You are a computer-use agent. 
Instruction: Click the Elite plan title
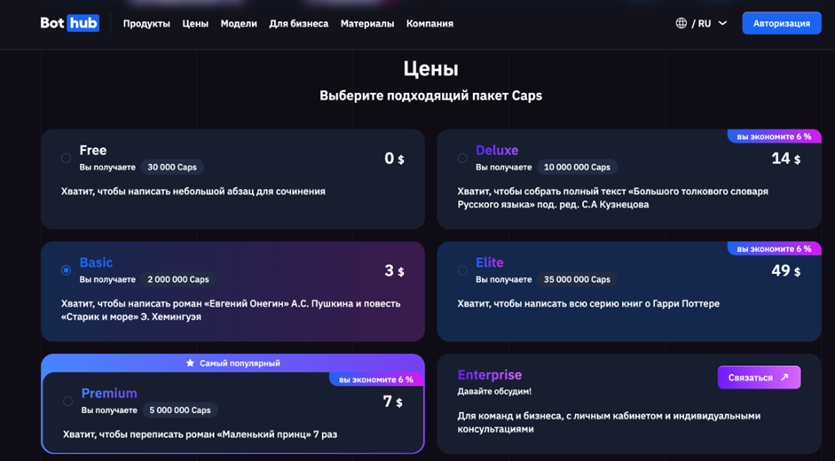(x=489, y=262)
